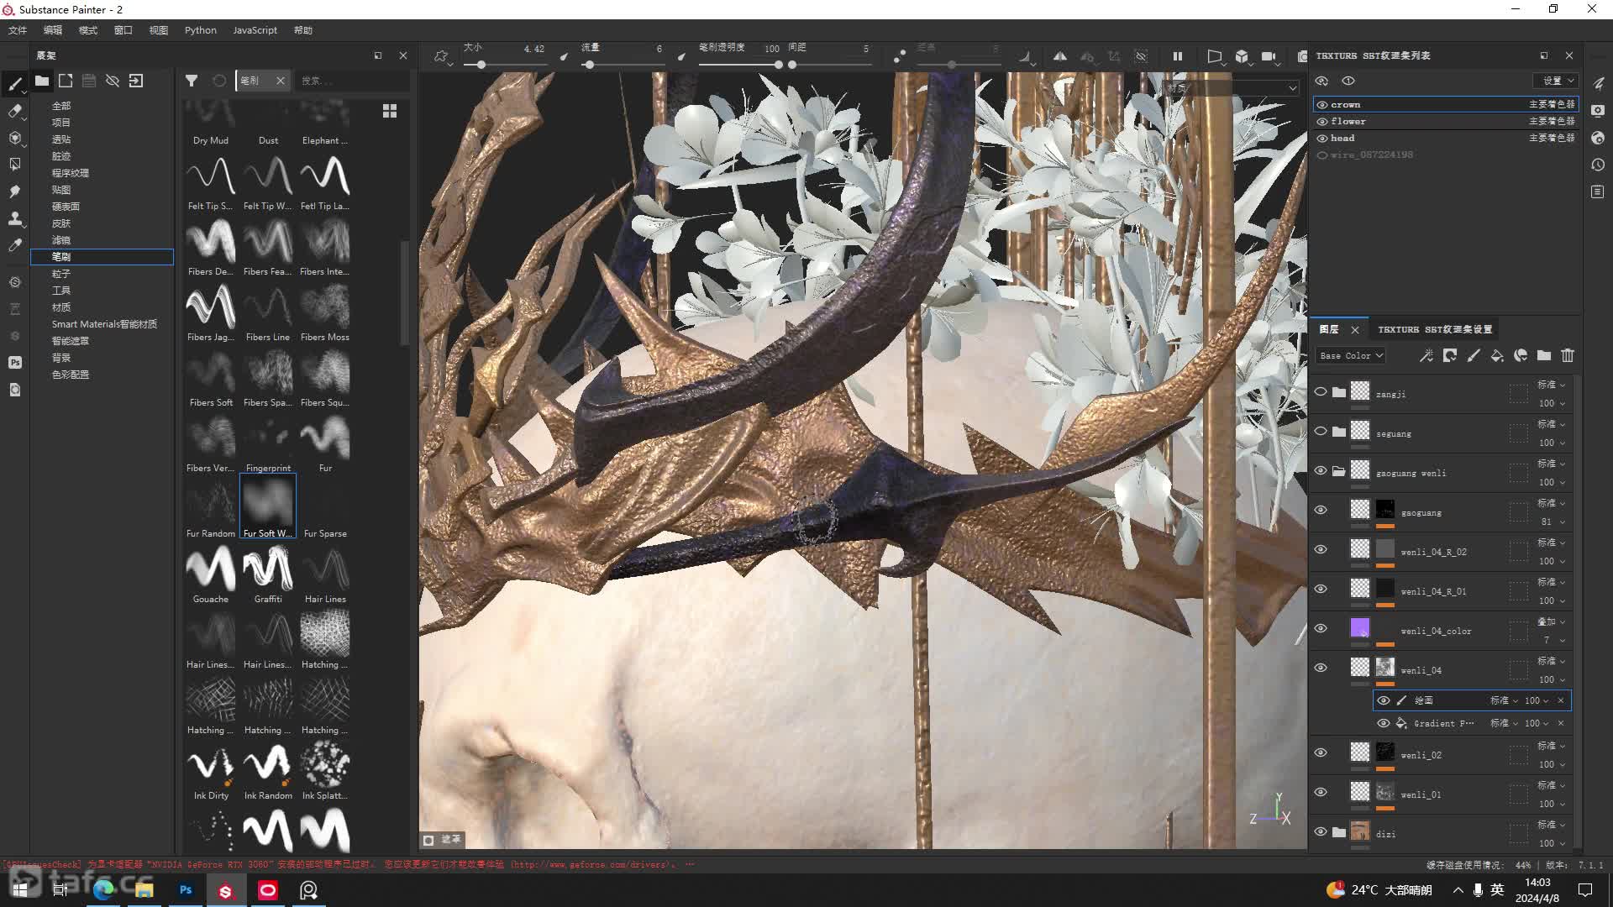The width and height of the screenshot is (1613, 907).
Task: Click the shelf filter funnel icon
Action: 192,81
